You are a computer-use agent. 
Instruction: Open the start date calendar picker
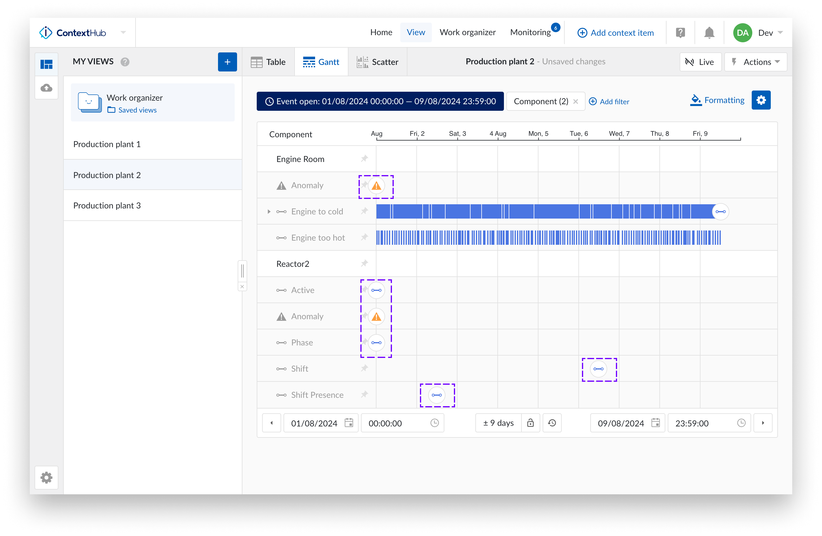pyautogui.click(x=349, y=423)
